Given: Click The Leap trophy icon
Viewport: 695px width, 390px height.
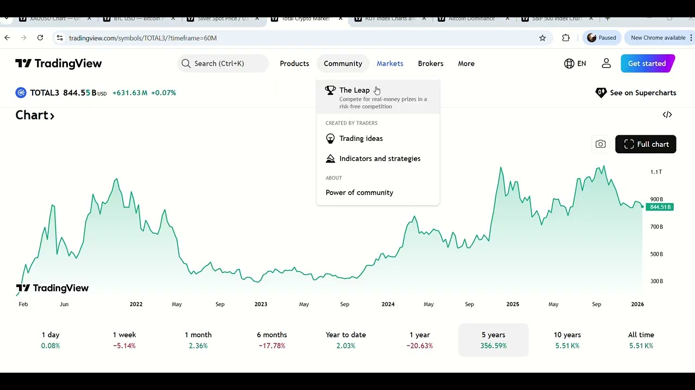Looking at the screenshot, I should coord(330,90).
